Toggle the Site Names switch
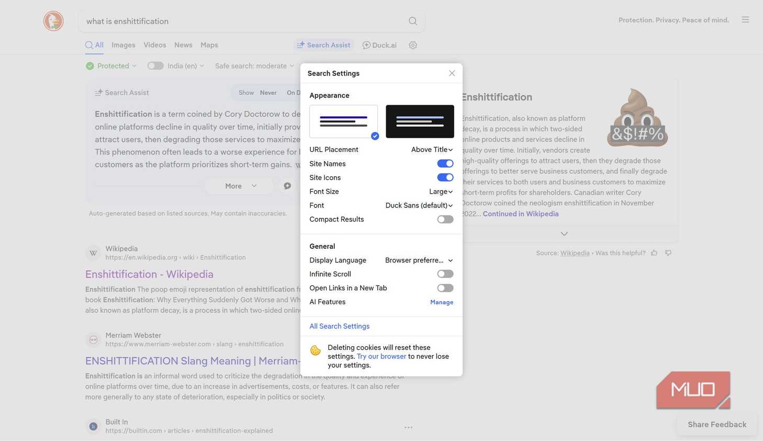The image size is (763, 442). (x=445, y=163)
